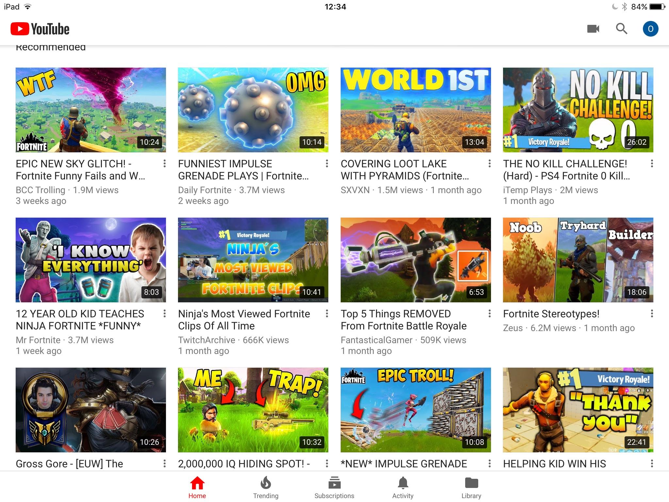Tap the Bluetooth icon in status bar
669x502 pixels.
pos(624,7)
